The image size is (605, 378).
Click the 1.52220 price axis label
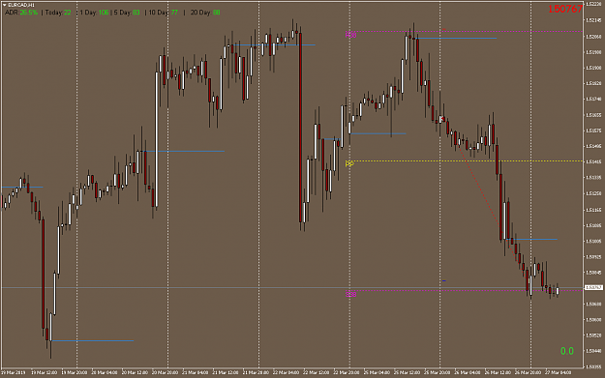pyautogui.click(x=593, y=4)
